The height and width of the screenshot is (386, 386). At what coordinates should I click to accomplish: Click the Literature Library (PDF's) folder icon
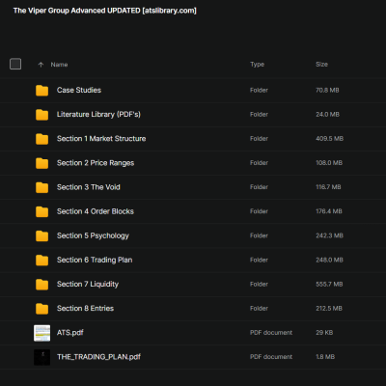[x=41, y=115]
